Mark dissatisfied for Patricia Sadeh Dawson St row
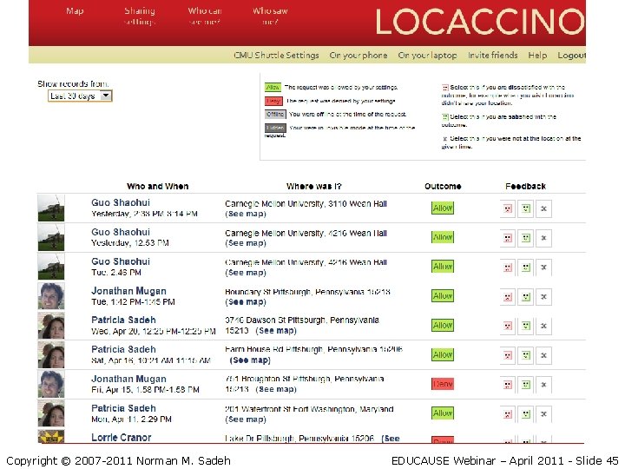625x469 pixels. 508,326
